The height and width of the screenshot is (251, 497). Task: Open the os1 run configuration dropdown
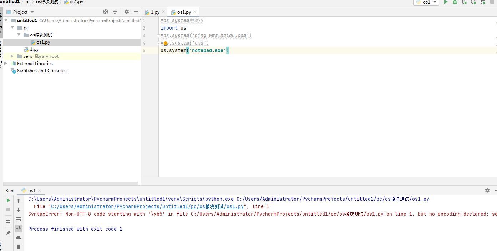(x=426, y=2)
